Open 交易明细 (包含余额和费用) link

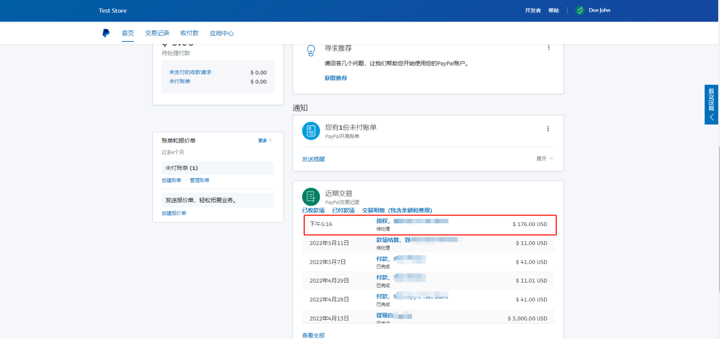pos(397,210)
